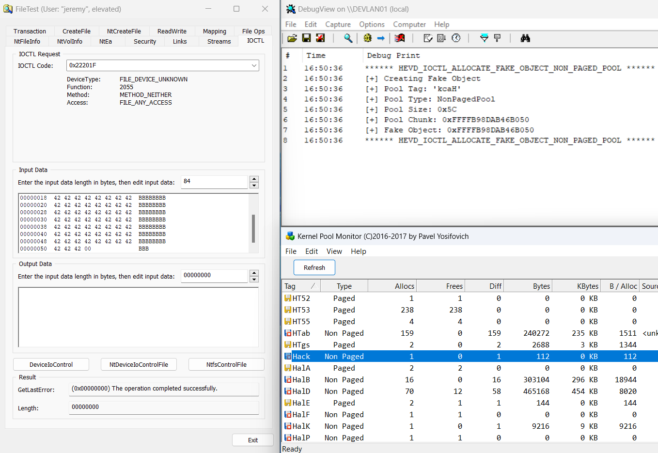Click the Exit button in FileTest
658x453 pixels.
coord(253,440)
